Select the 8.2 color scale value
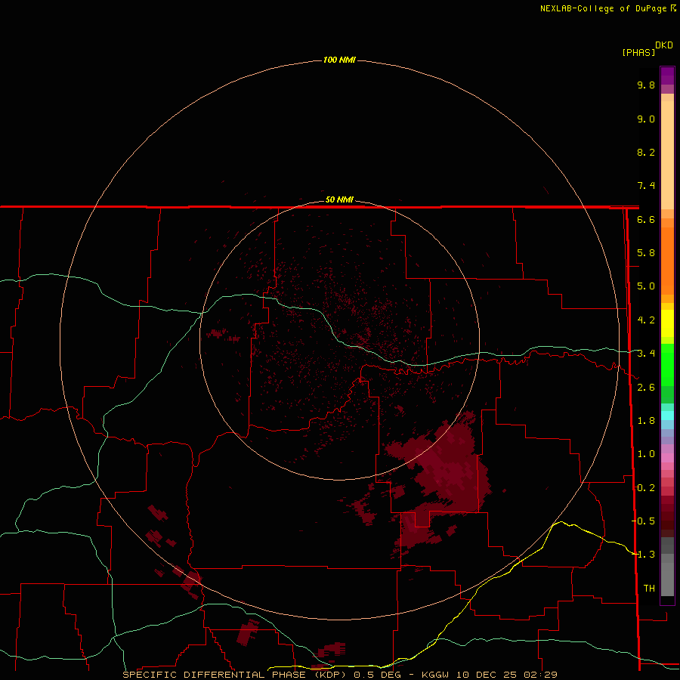Viewport: 680px width, 680px height. tap(646, 152)
